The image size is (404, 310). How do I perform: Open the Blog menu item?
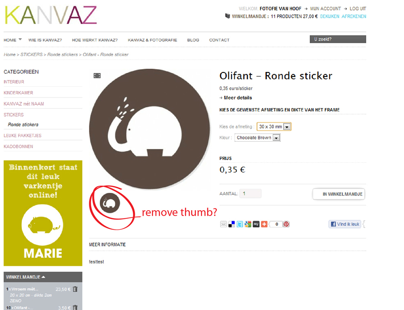coord(193,40)
